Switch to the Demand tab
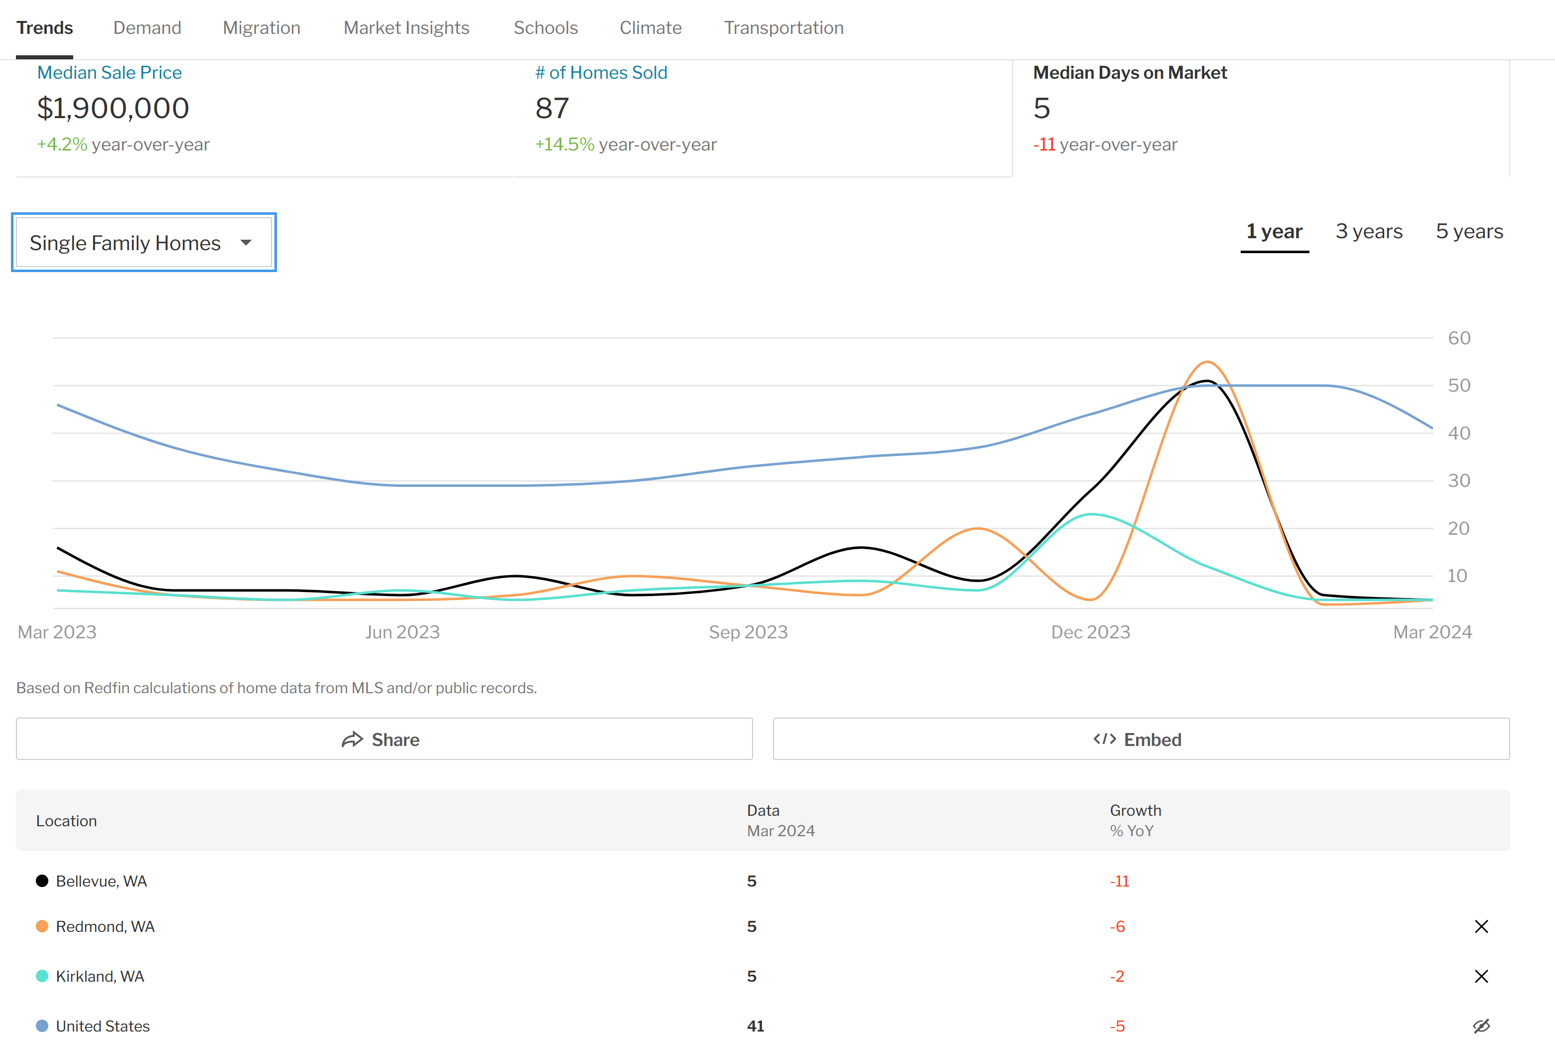Screen dimensions: 1555x1045 (147, 28)
